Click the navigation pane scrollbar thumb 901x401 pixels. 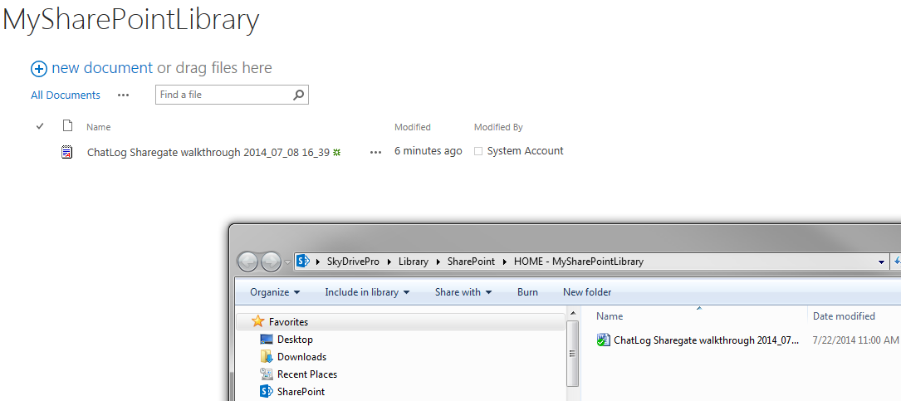572,354
